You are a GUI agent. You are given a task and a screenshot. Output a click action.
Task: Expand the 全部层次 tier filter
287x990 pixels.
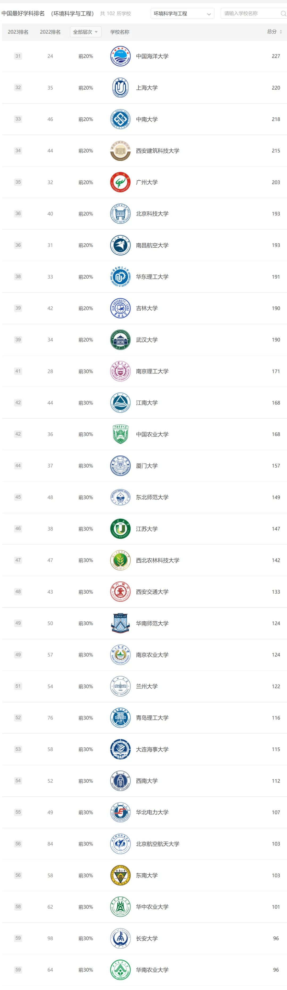85,32
